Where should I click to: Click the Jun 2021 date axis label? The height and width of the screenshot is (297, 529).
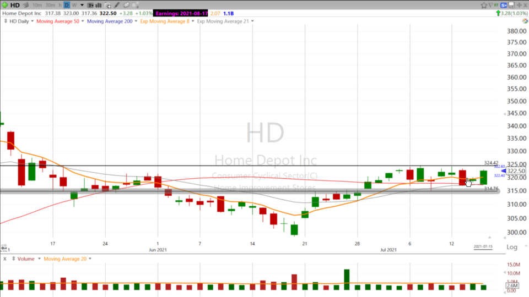(158, 250)
